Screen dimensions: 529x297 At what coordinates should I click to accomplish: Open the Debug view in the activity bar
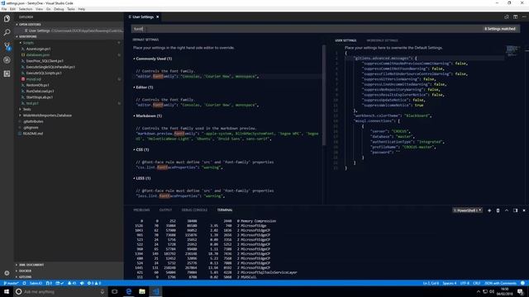(x=7, y=60)
